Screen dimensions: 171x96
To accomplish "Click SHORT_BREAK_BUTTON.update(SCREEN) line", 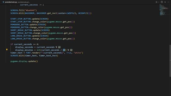I will point(30,30).
